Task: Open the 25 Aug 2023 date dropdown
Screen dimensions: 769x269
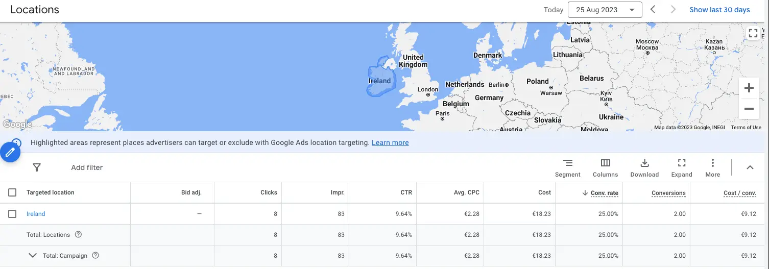Action: click(605, 10)
